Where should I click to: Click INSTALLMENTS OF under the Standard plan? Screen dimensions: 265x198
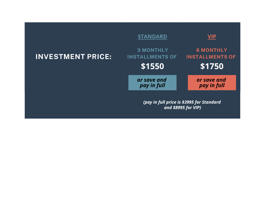pos(152,57)
